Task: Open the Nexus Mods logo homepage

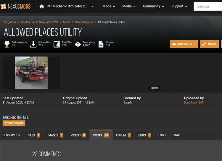Action: point(15,6)
